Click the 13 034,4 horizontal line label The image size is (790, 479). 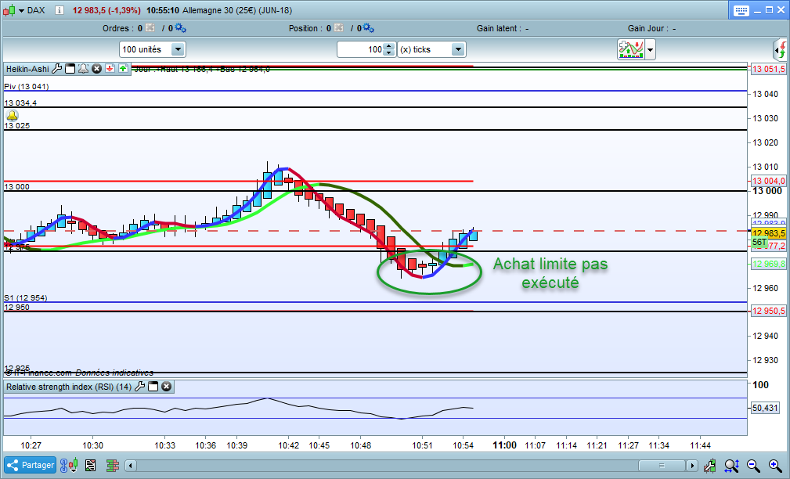pyautogui.click(x=20, y=103)
